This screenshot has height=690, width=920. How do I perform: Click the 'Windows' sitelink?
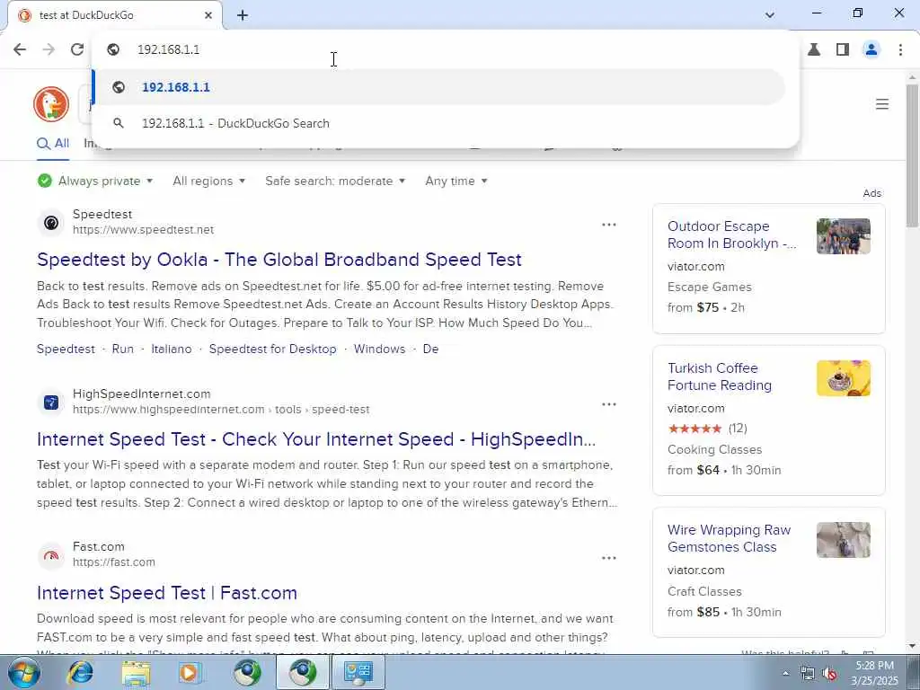pyautogui.click(x=379, y=349)
